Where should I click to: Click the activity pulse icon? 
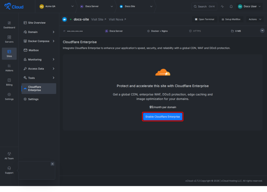point(222,7)
